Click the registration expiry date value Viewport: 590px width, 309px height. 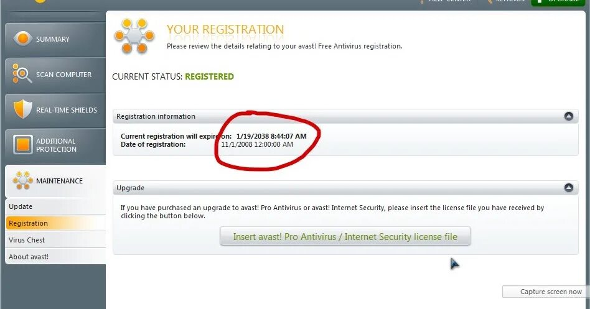[271, 136]
